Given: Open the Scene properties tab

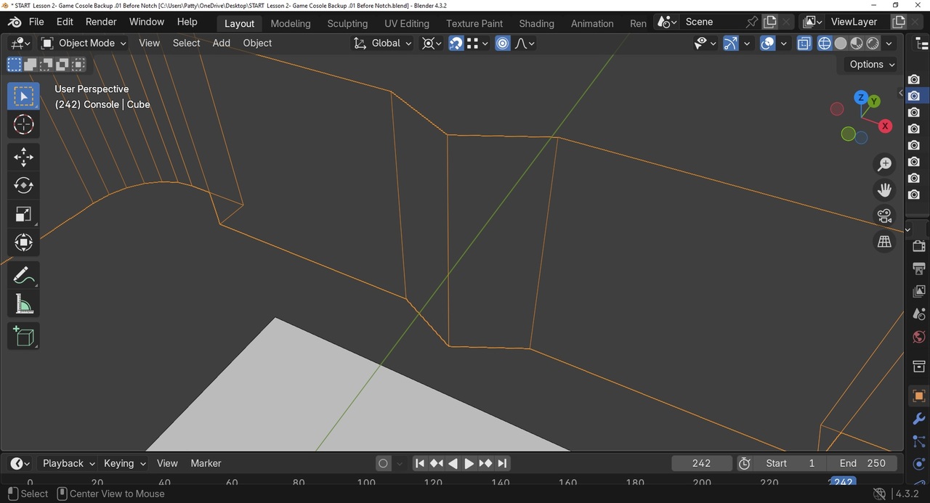Looking at the screenshot, I should [x=918, y=314].
